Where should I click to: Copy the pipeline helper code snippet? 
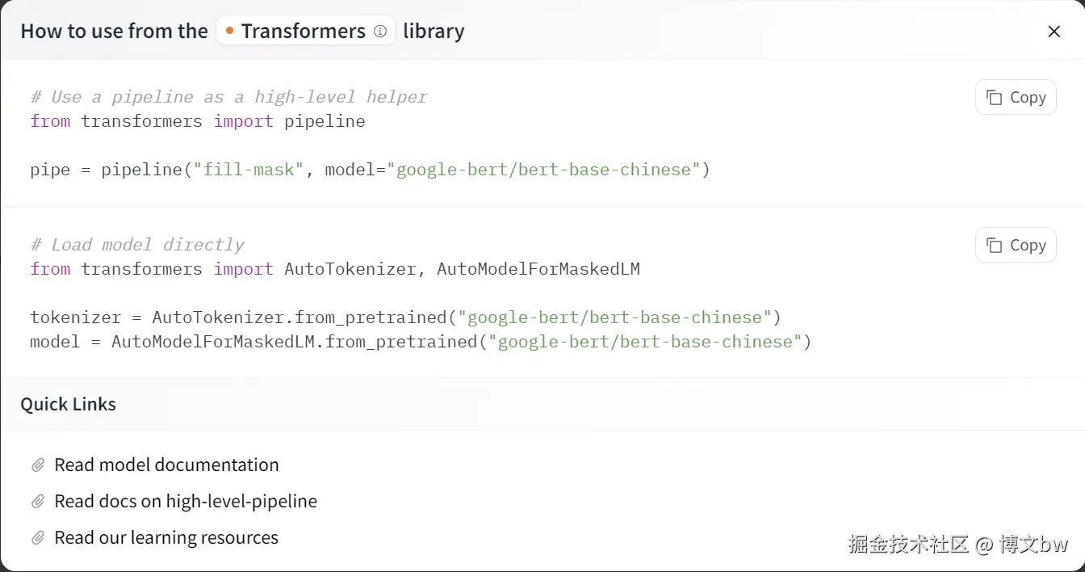(1016, 98)
